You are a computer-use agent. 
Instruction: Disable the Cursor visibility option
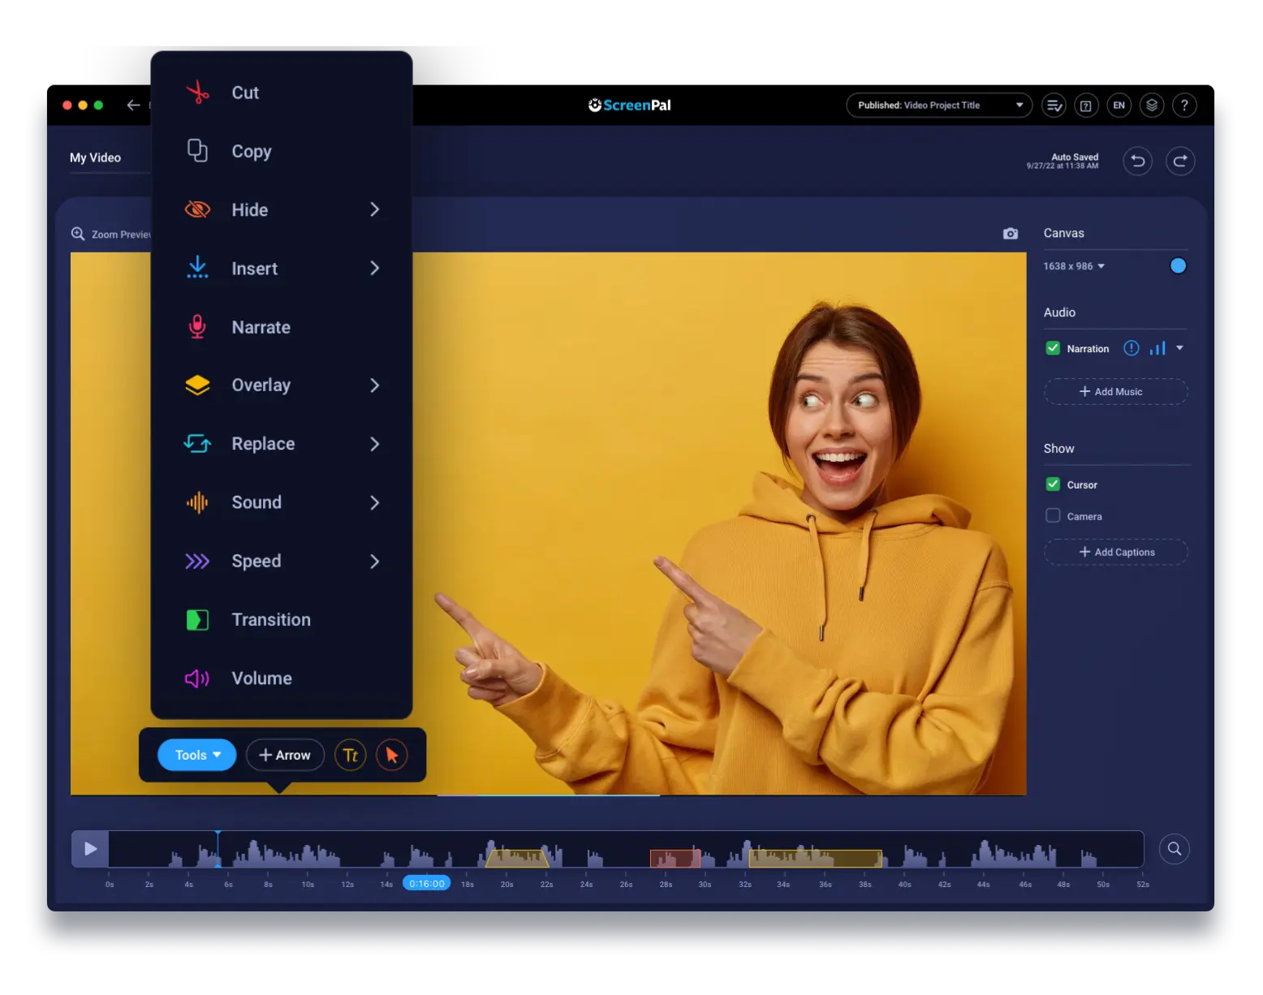click(1053, 484)
